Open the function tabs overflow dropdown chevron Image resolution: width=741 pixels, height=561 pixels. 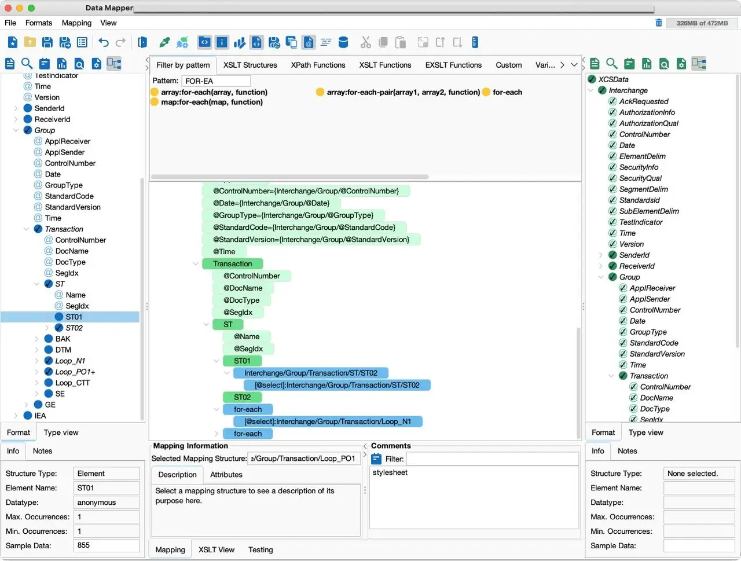coord(574,65)
